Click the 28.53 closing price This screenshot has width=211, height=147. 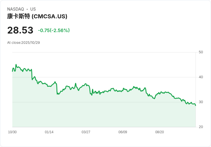pos(20,30)
